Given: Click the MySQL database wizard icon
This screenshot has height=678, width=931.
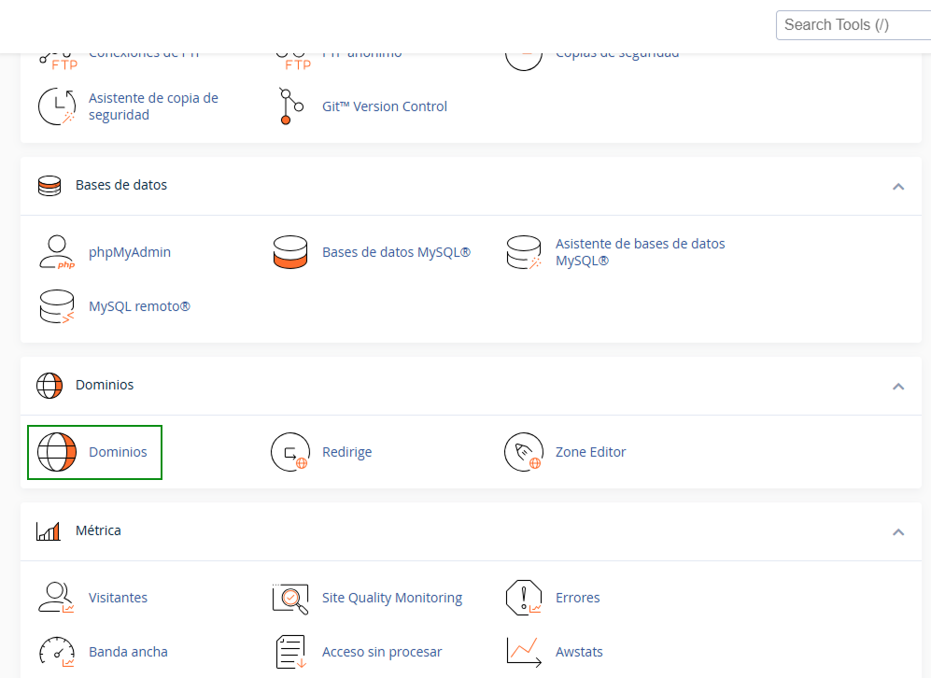Looking at the screenshot, I should coord(523,252).
